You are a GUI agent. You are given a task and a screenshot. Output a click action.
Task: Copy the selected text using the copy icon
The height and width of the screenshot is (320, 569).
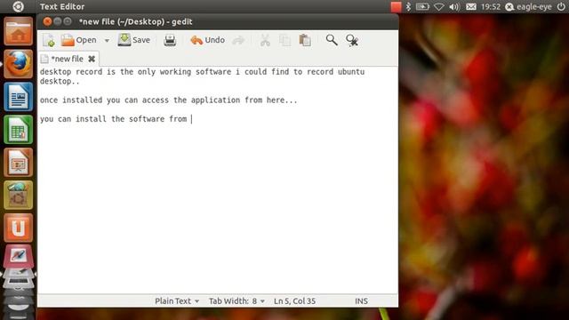pyautogui.click(x=284, y=40)
